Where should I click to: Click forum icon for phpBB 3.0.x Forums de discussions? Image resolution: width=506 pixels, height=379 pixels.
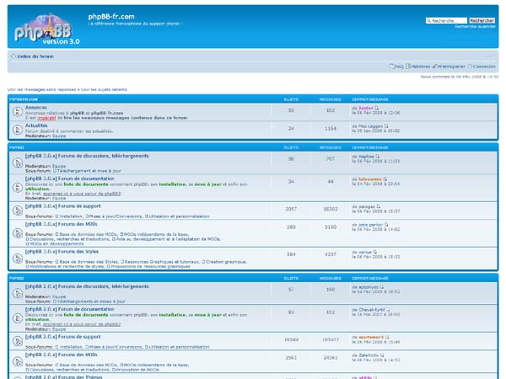18,163
